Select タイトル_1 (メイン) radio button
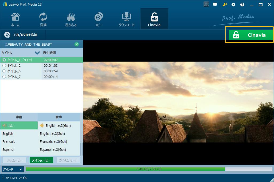This screenshot has height=182, width=274. click(x=4, y=60)
